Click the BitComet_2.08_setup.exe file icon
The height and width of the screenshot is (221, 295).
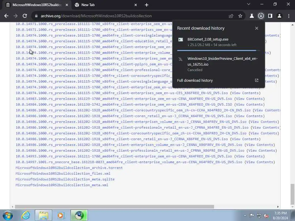[x=181, y=39]
